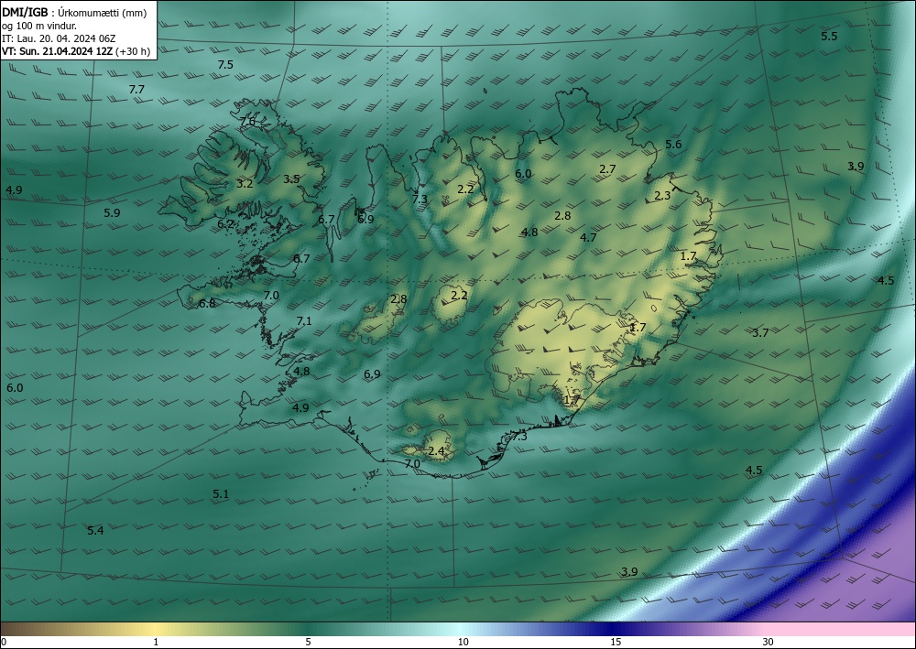Screen dimensions: 916x649
Task: Click the color scale label "15"
Action: pos(616,642)
